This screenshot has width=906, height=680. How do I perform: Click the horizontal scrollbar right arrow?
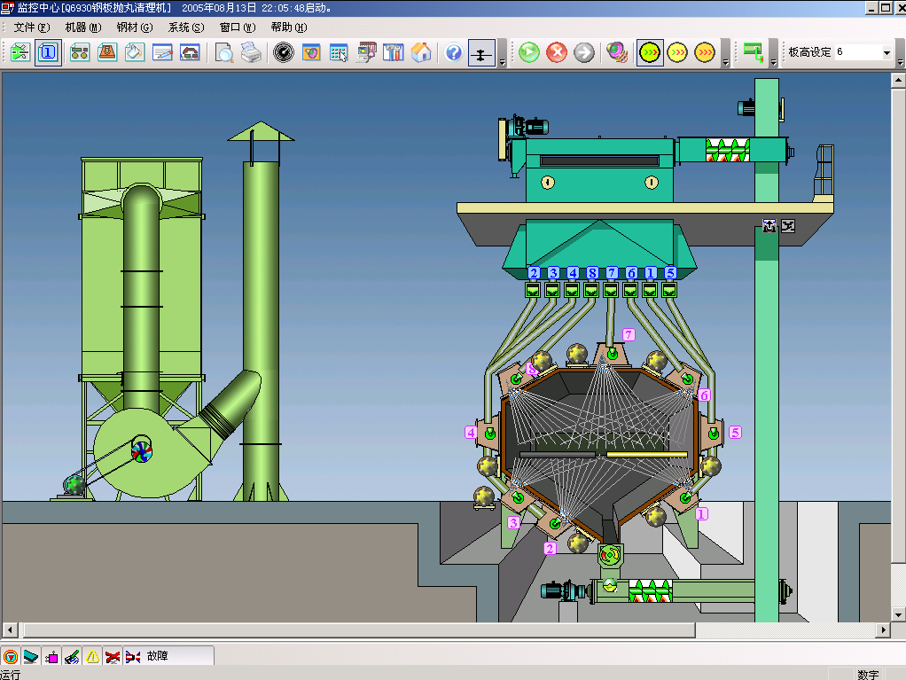click(883, 630)
